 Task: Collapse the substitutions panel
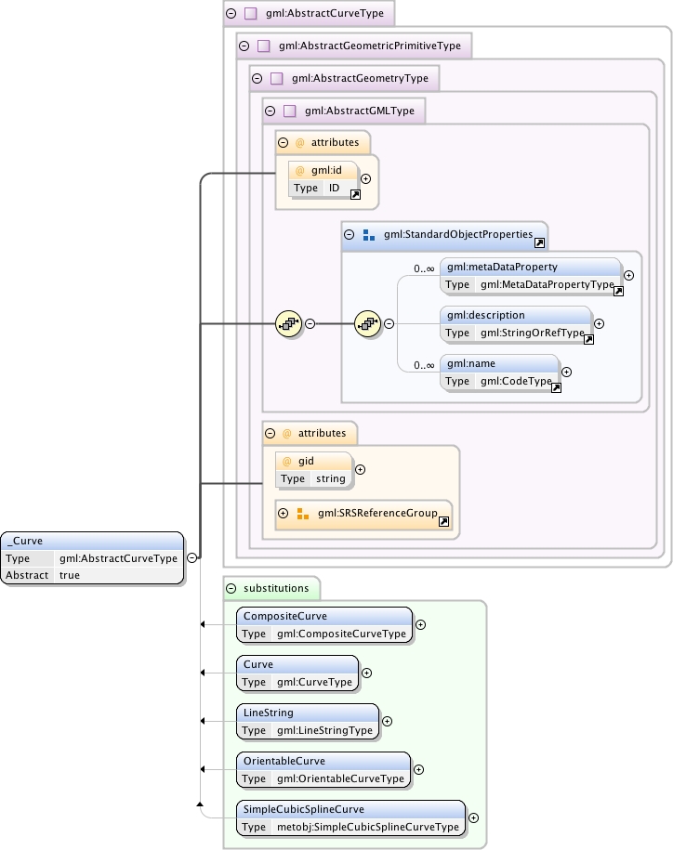pyautogui.click(x=231, y=588)
